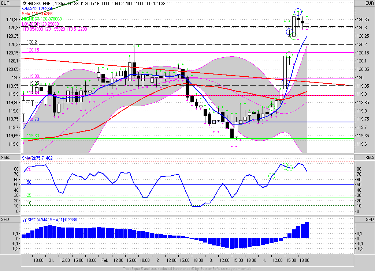Select the magenta 119.89 level label
The height and width of the screenshot is (271, 375).
[33, 92]
